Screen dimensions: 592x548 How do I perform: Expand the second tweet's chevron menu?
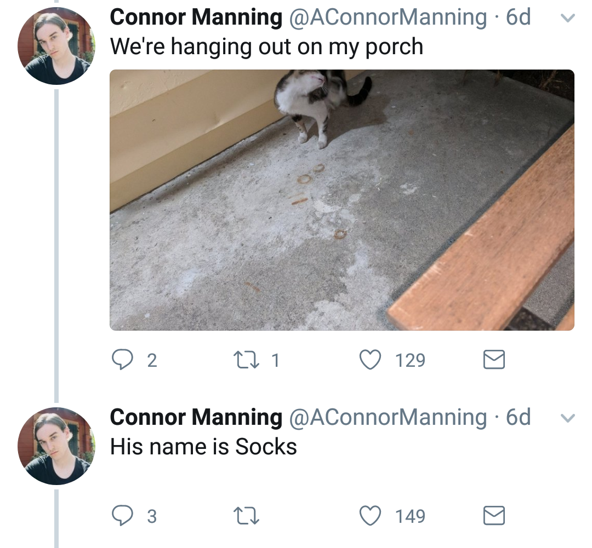coord(569,418)
